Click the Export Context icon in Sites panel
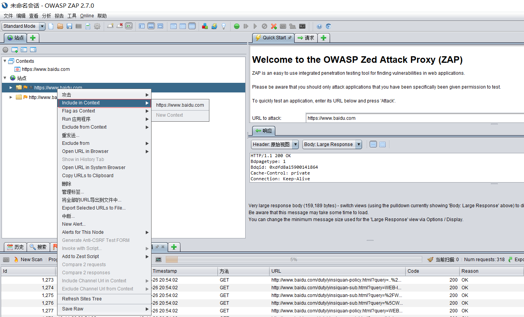The height and width of the screenshot is (317, 524). (x=33, y=50)
